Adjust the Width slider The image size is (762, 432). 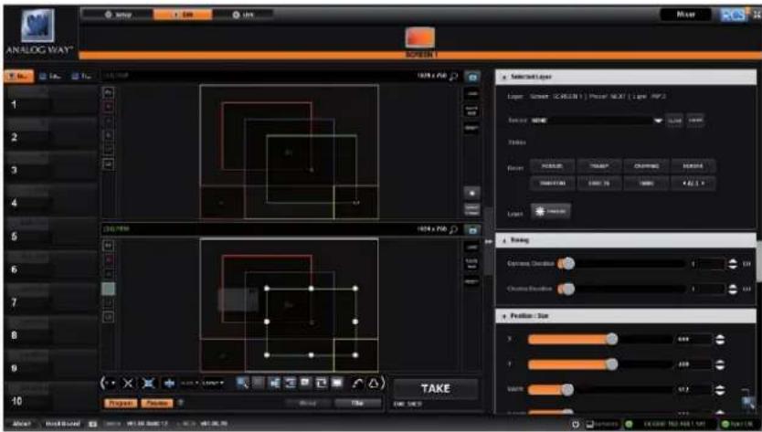(x=600, y=390)
